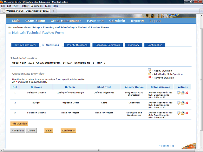Remove question 1 Quality of Project Design
Screen dimensions: 203x152
[187, 93]
